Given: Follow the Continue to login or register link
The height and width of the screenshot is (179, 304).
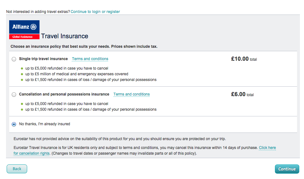Looking at the screenshot, I should click(x=95, y=12).
